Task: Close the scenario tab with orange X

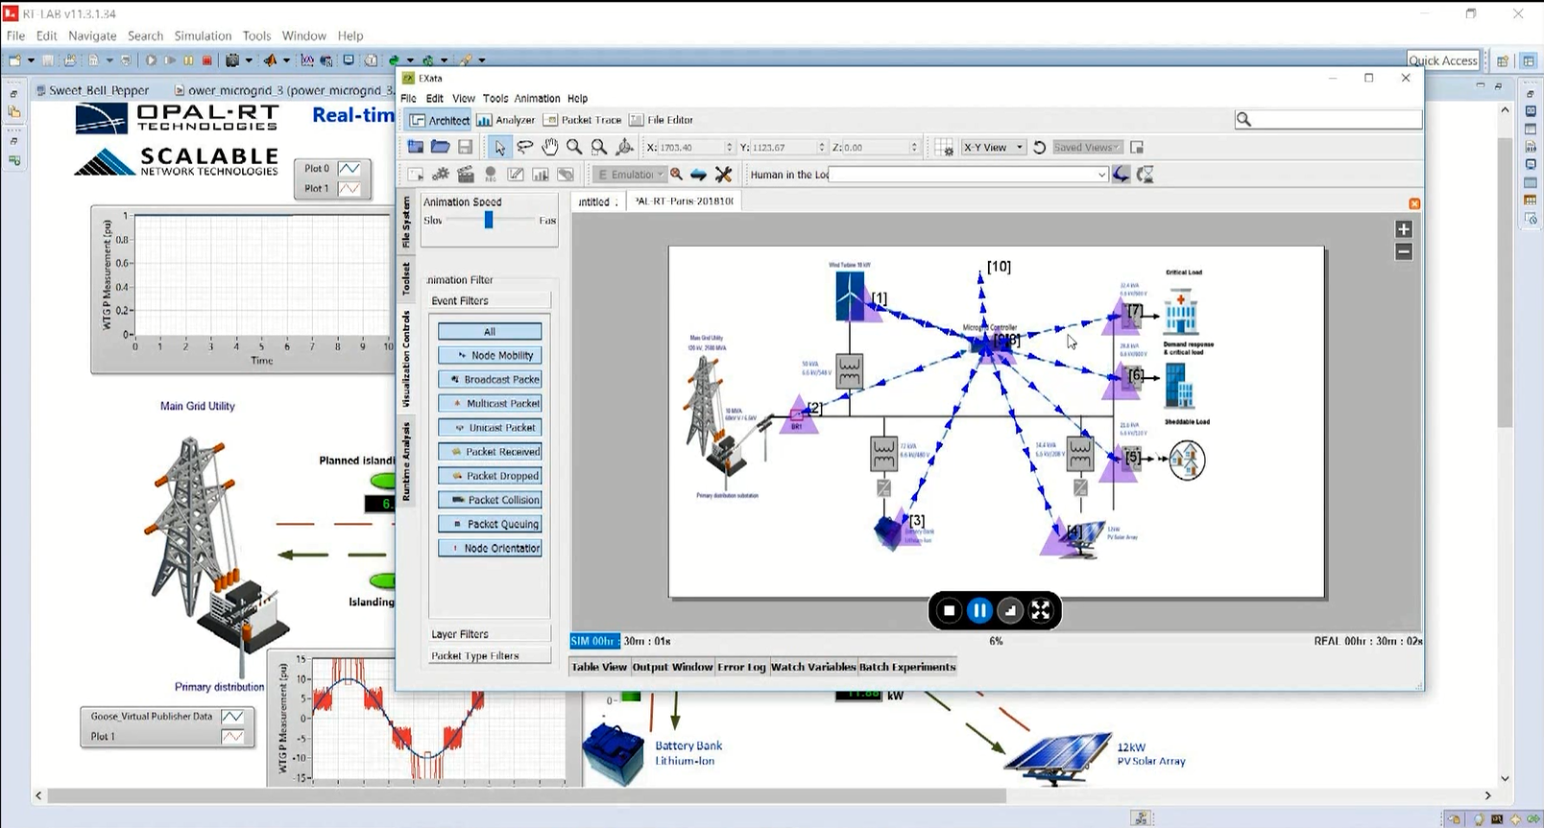Action: tap(1413, 204)
